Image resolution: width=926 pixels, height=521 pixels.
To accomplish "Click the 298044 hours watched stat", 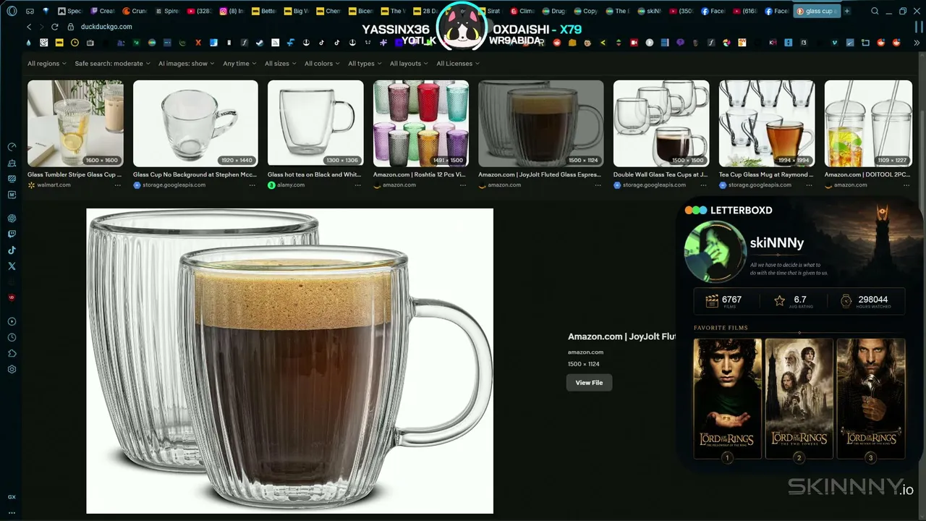I will (865, 301).
